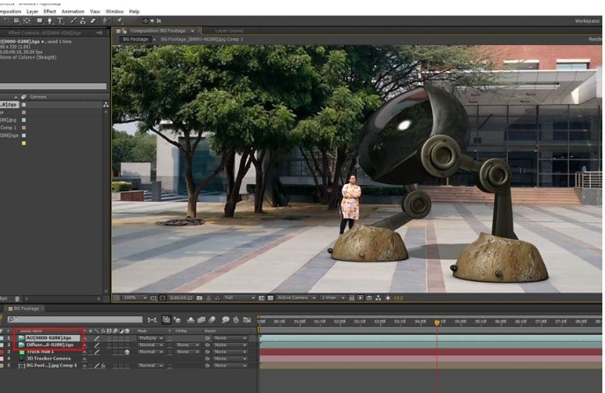Select the Brush tool
The width and height of the screenshot is (605, 393).
pyautogui.click(x=73, y=21)
